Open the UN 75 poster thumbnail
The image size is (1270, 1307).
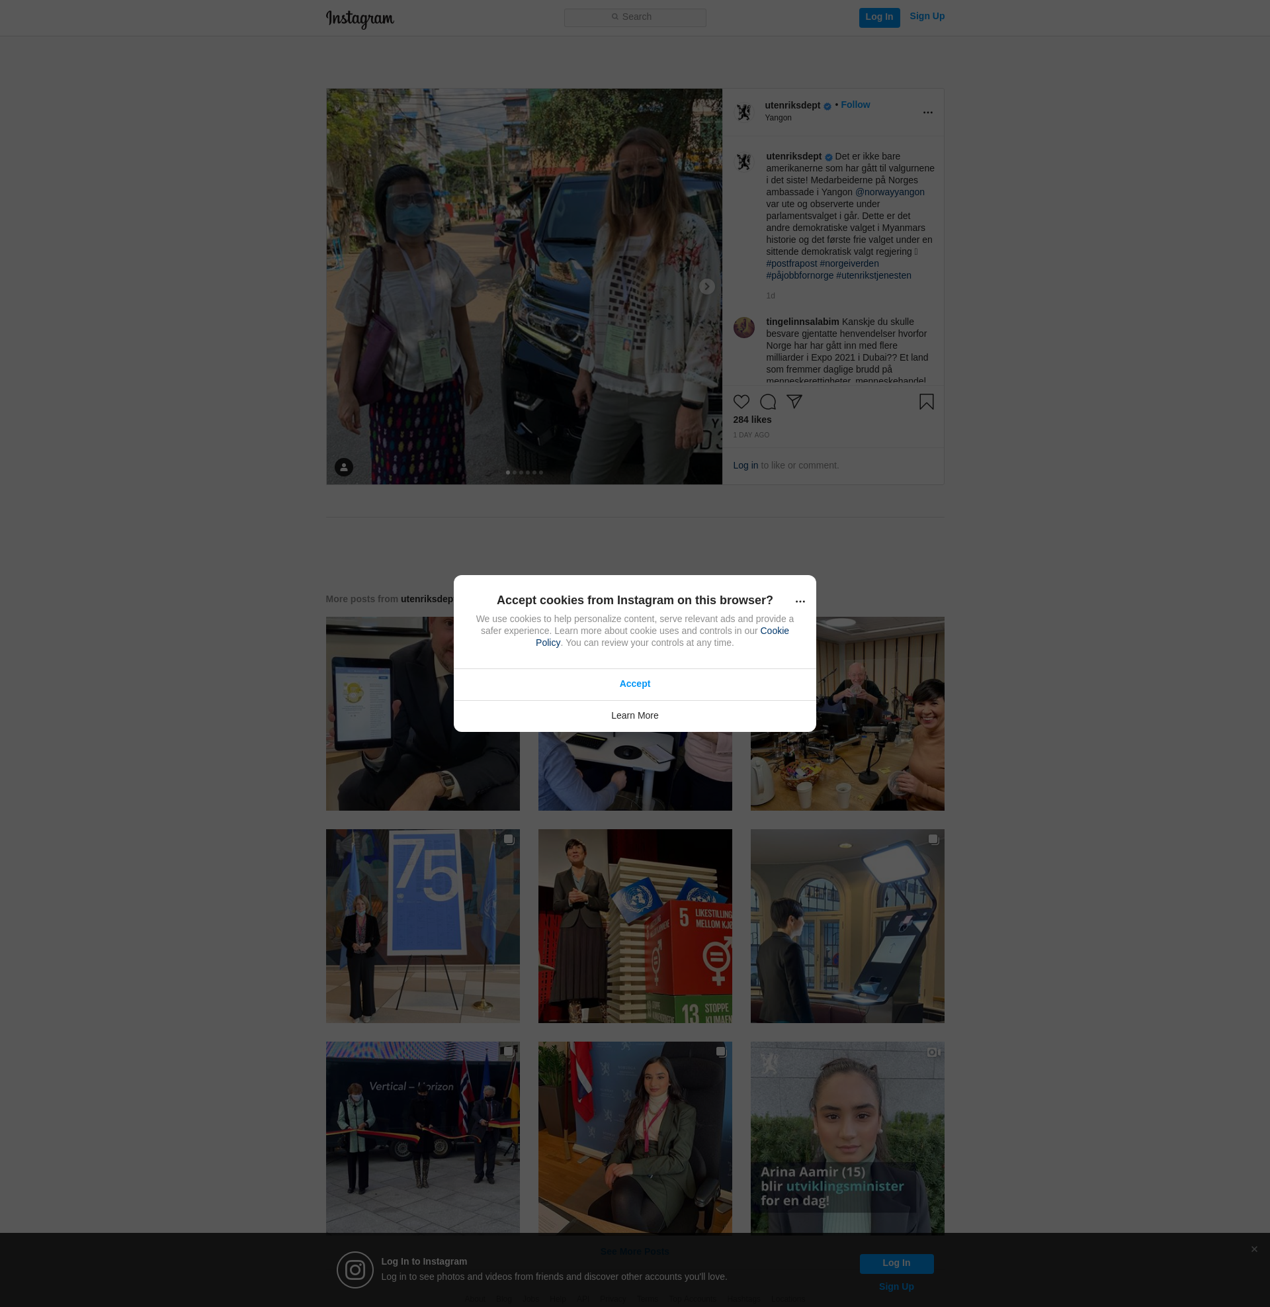(422, 926)
